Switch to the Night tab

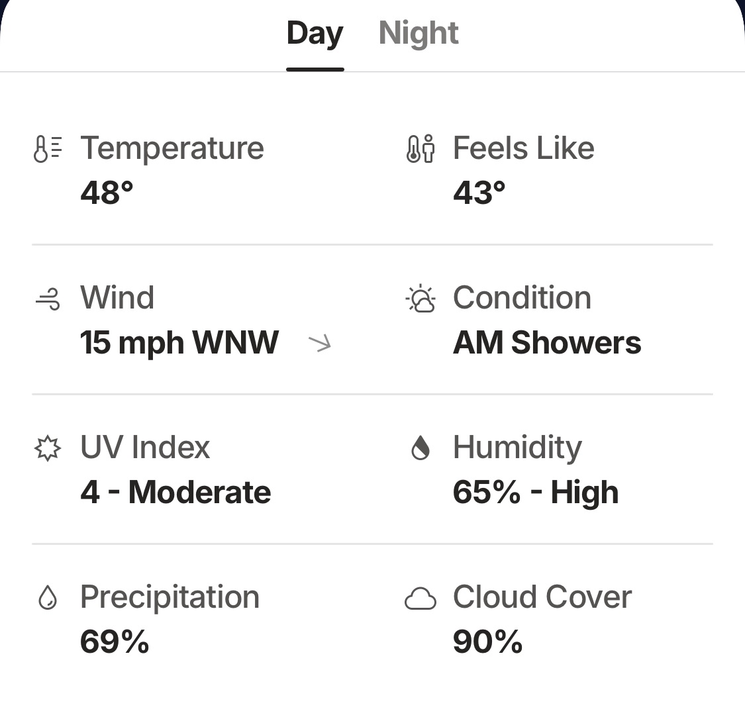coord(419,33)
